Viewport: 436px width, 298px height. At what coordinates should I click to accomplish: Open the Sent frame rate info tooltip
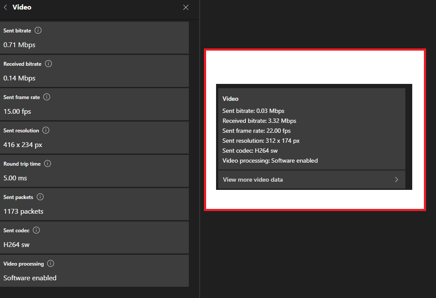coord(47,97)
